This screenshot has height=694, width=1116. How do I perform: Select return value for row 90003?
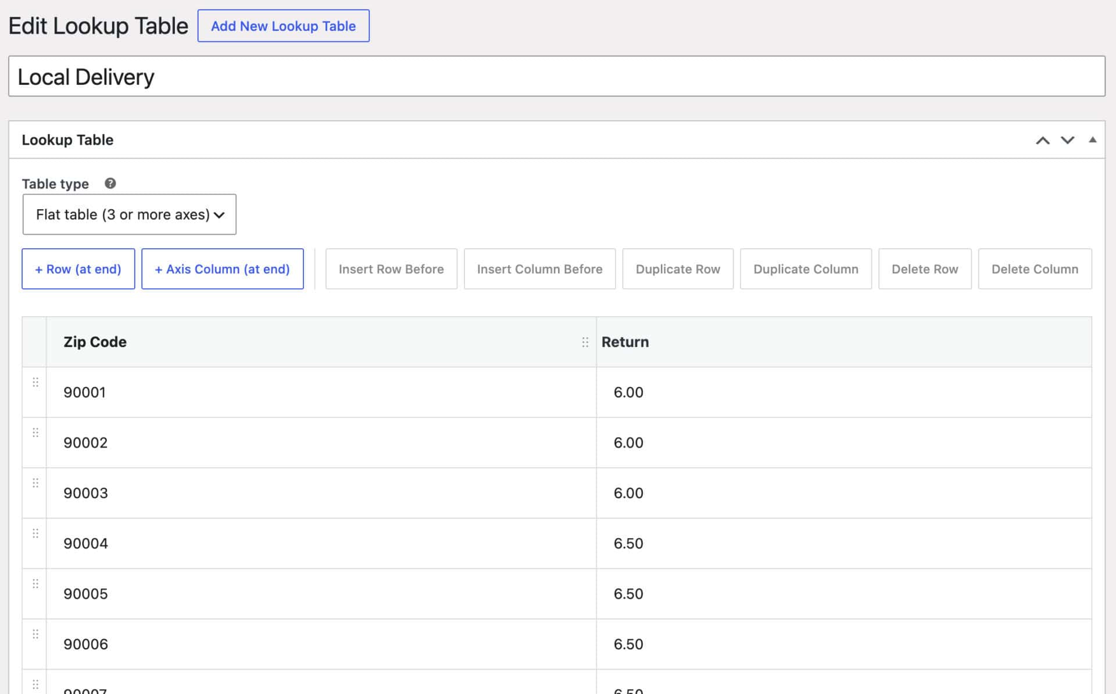coord(844,493)
